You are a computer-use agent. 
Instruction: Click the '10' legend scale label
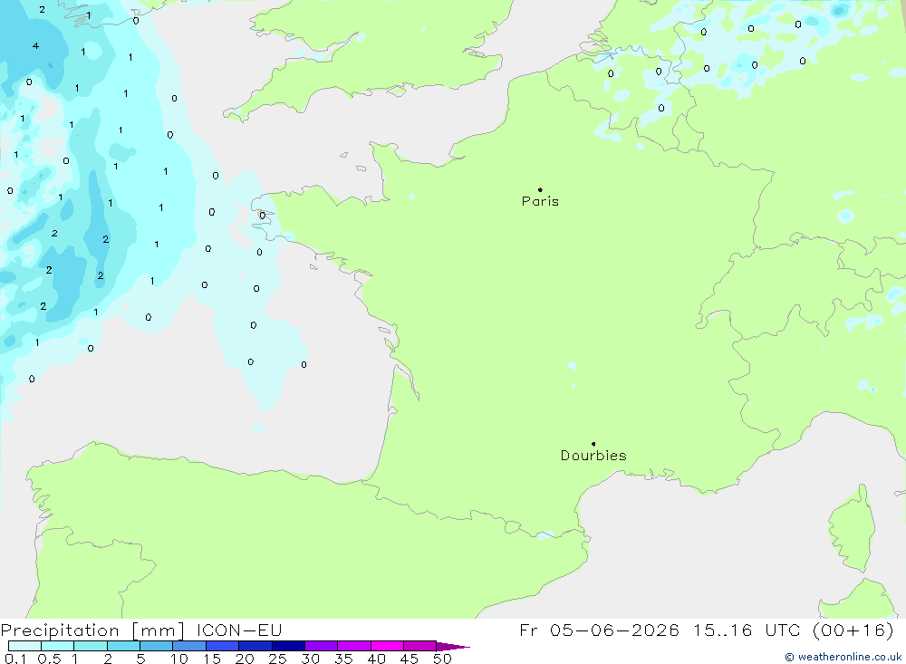(179, 659)
